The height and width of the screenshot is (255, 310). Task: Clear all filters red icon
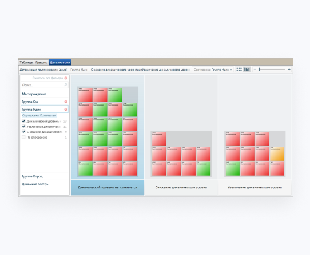66,78
